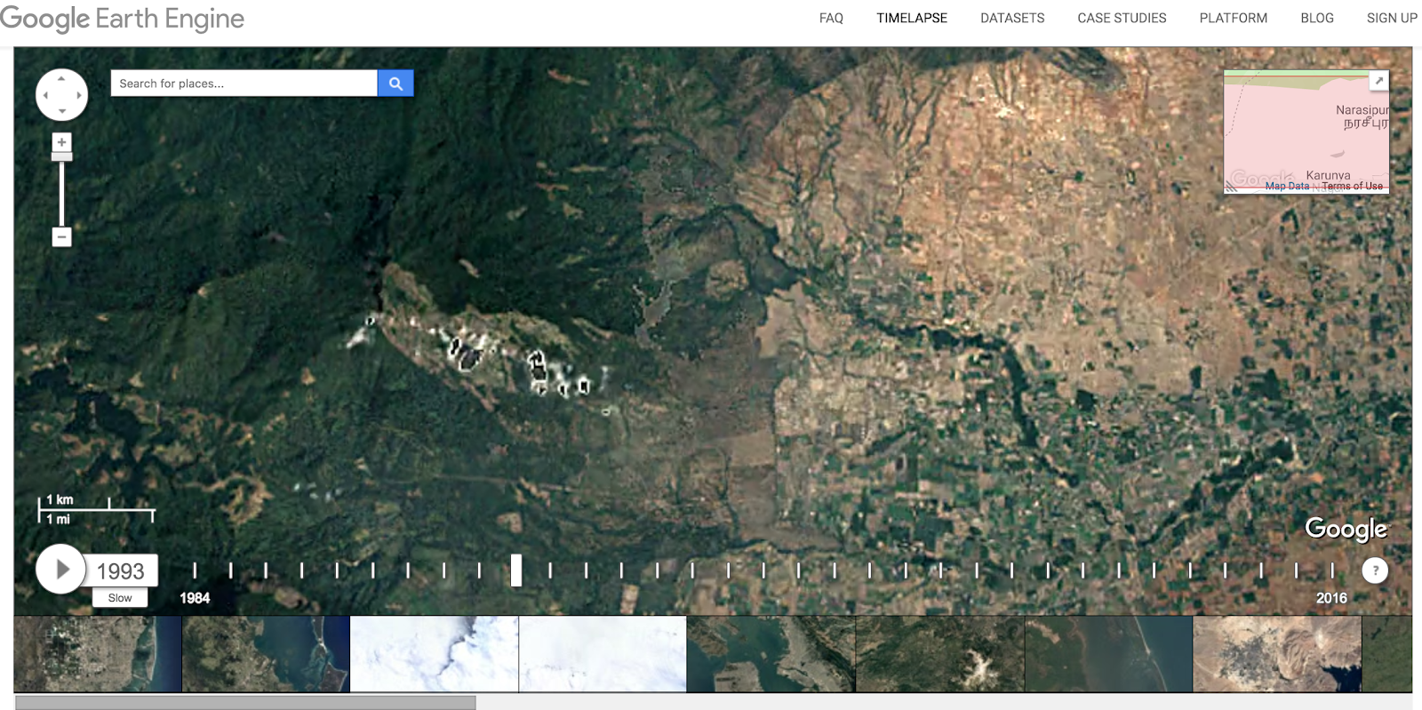
Task: Open the FAQ page
Action: [x=831, y=18]
